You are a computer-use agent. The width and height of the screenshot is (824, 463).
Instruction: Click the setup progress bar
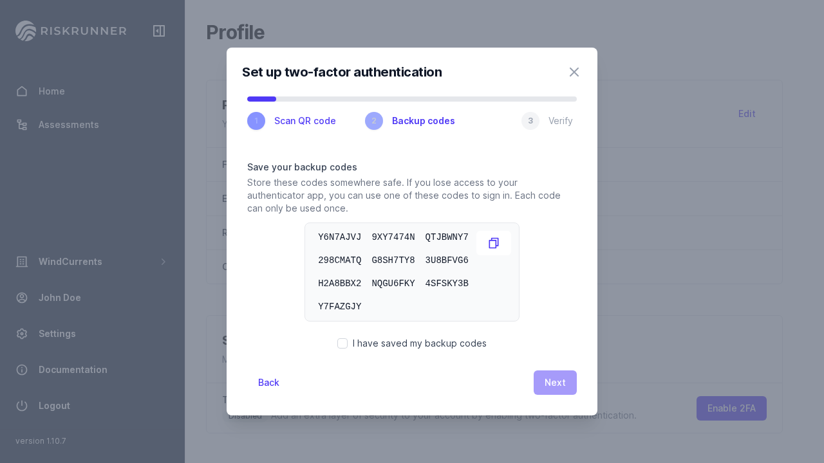click(412, 99)
